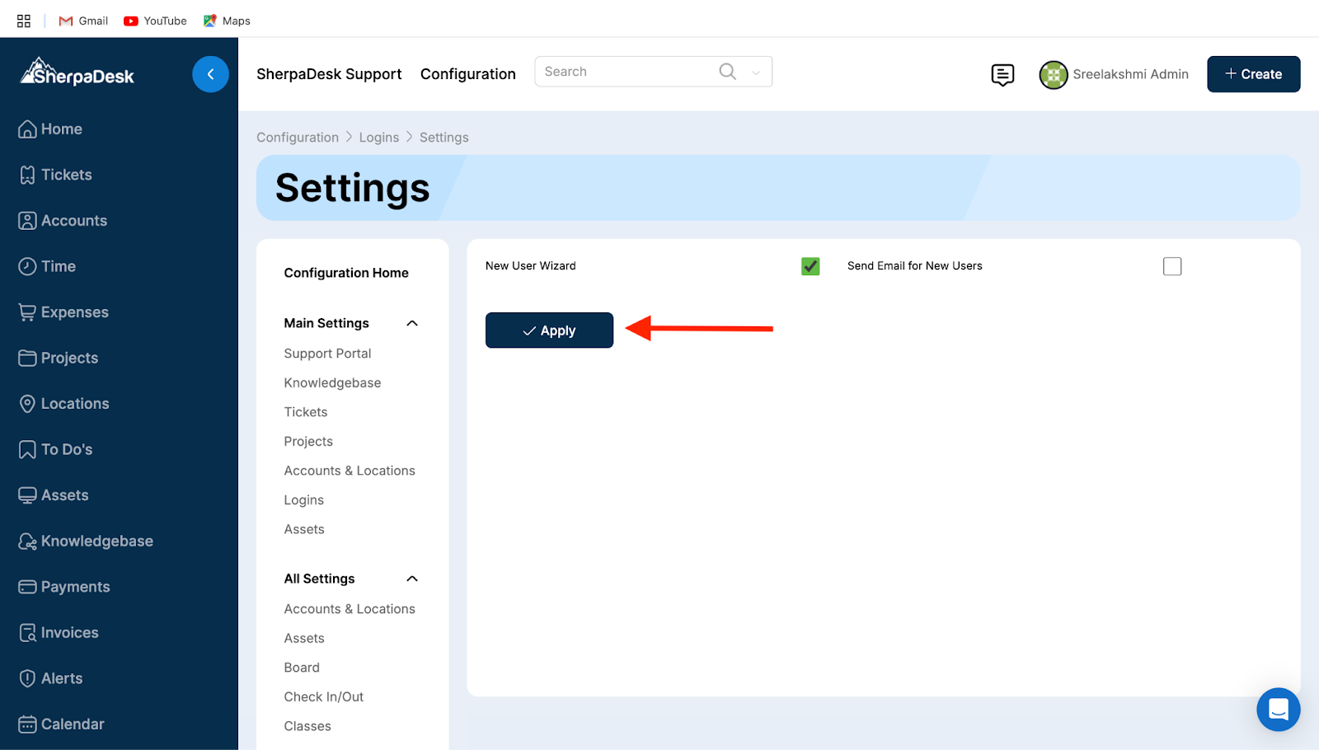This screenshot has height=750, width=1319.
Task: Click the Create button
Action: coord(1253,74)
